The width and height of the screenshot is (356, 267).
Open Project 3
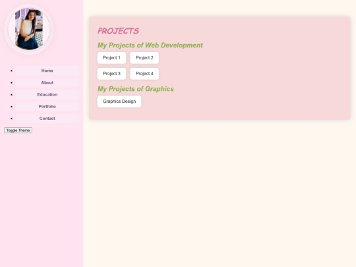111,74
